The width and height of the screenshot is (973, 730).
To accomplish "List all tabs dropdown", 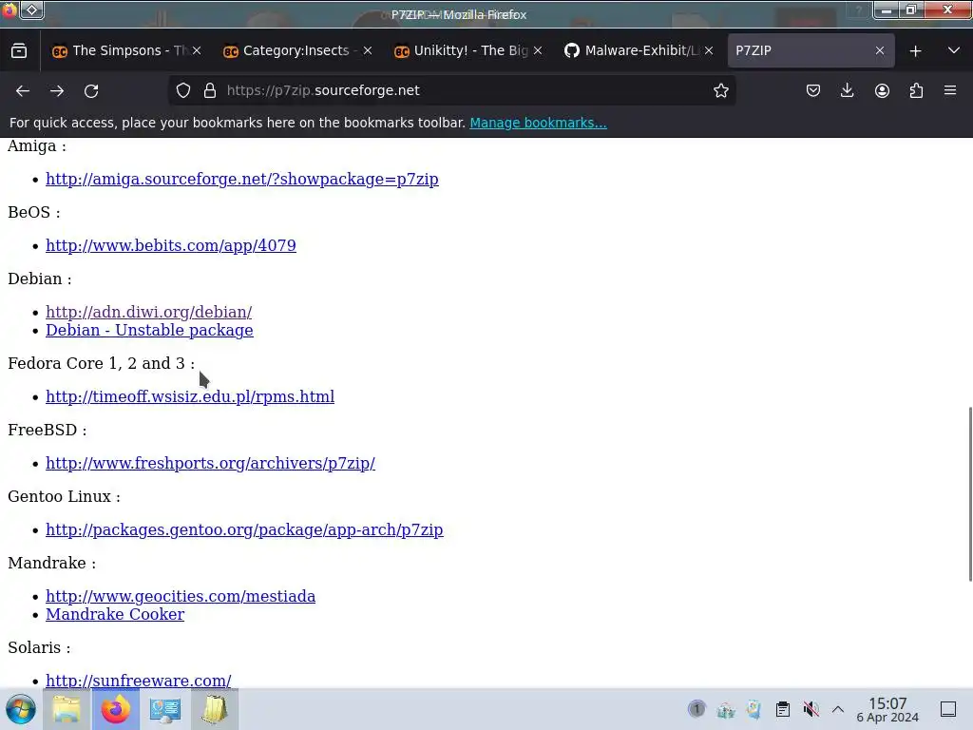I will click(x=954, y=51).
